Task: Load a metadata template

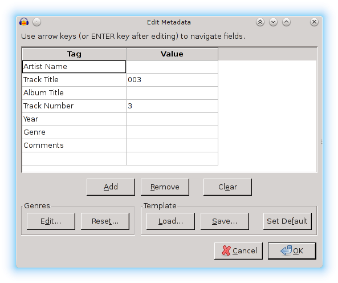Action: 170,221
